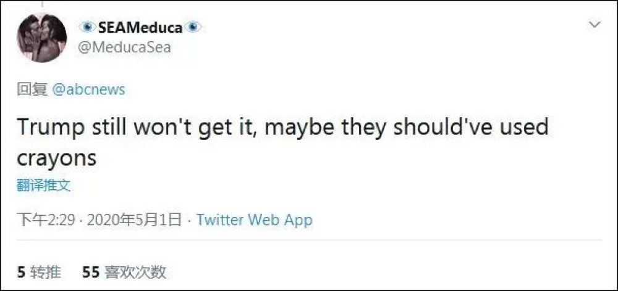Click the 2020年5月1日 date text
This screenshot has width=618, height=291.
point(134,219)
